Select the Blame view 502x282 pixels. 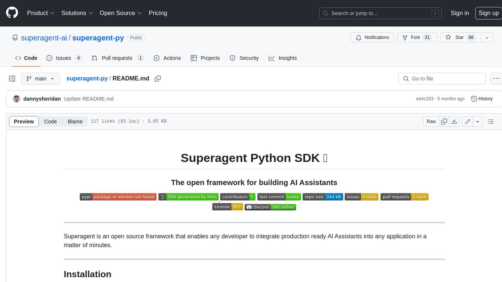pos(75,121)
